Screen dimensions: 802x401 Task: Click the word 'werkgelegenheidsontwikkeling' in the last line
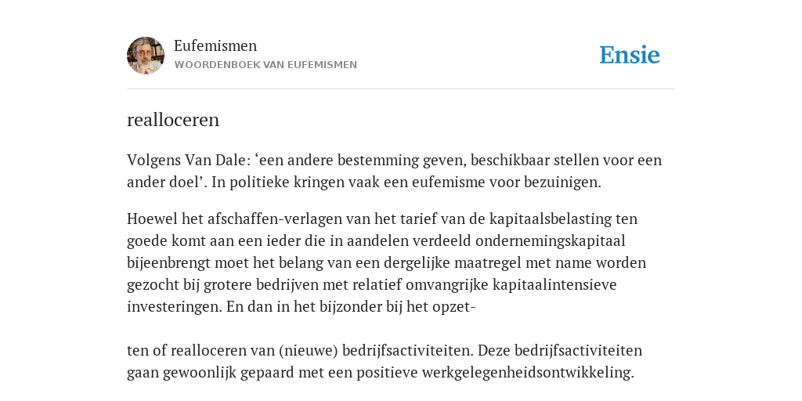[x=528, y=373]
